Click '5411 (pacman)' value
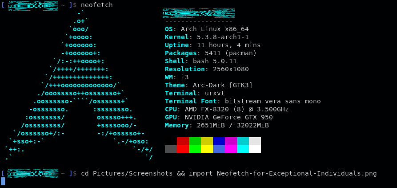 [x=231, y=53]
